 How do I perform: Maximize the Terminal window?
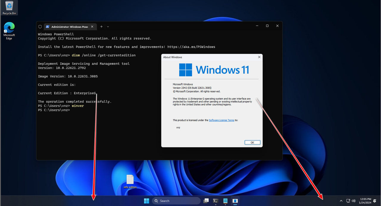[x=267, y=26]
